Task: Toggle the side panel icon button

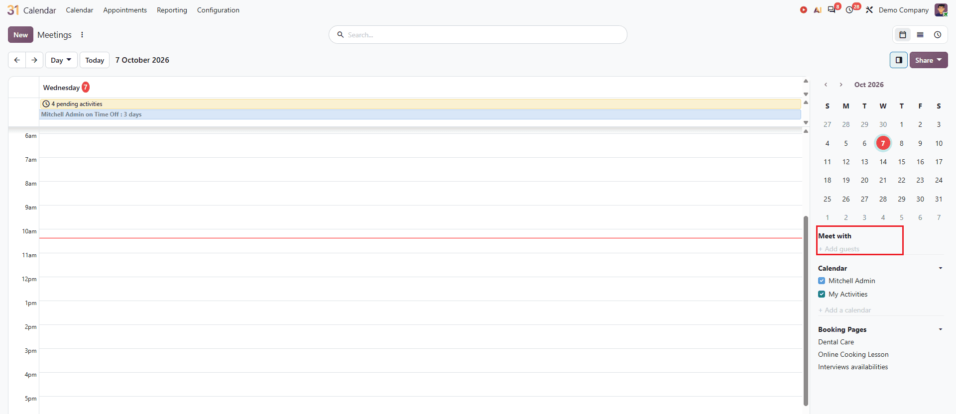Action: (899, 60)
